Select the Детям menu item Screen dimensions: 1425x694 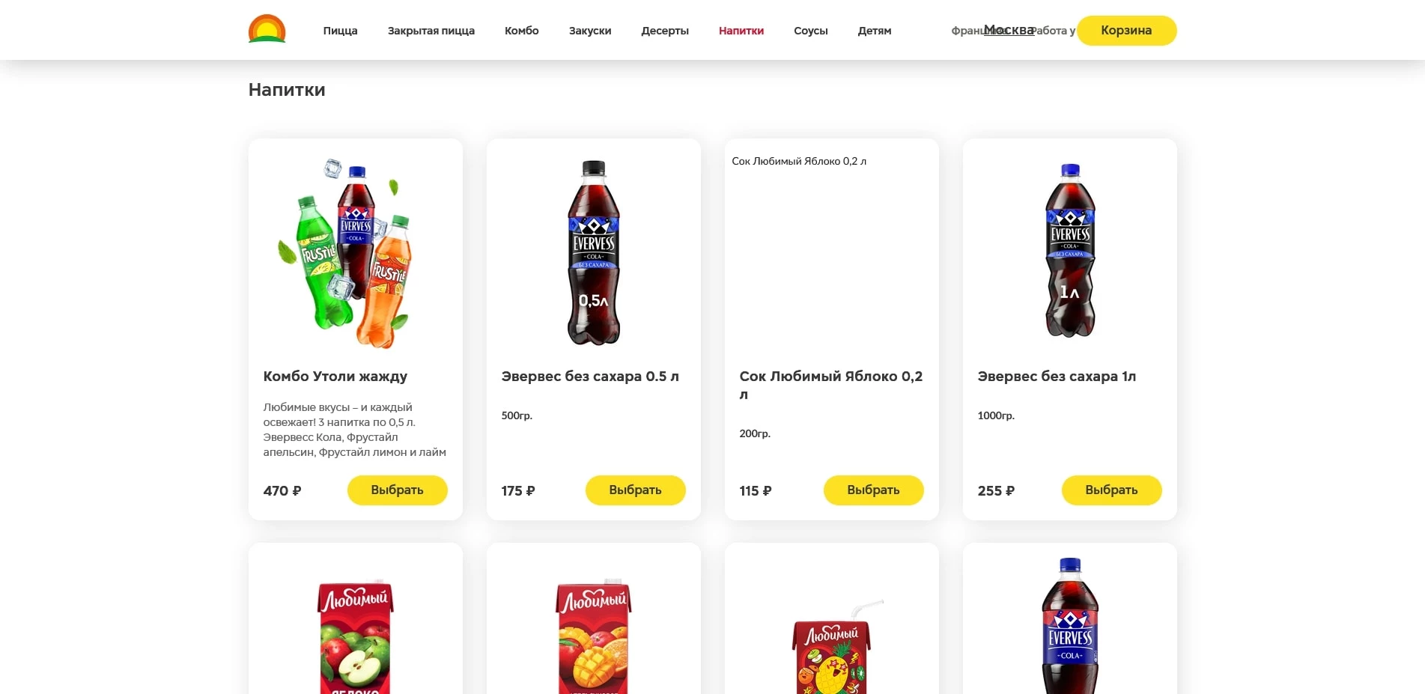(875, 31)
